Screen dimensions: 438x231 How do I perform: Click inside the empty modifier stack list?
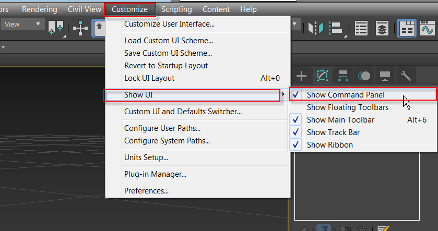point(357,186)
